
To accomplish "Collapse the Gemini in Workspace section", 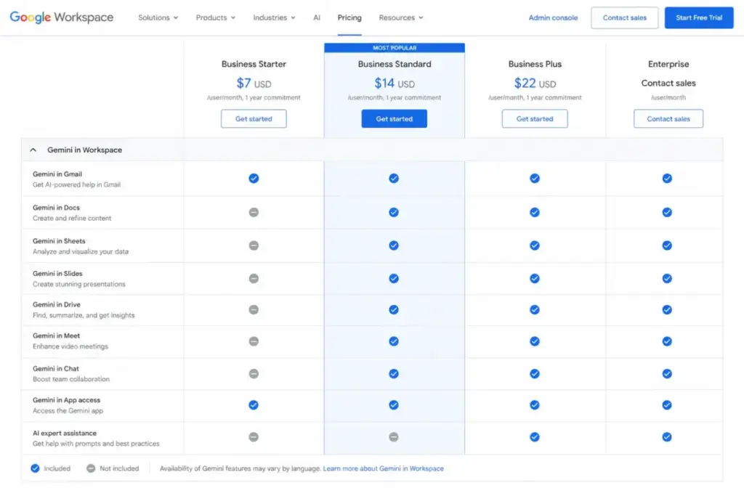I will tap(33, 150).
